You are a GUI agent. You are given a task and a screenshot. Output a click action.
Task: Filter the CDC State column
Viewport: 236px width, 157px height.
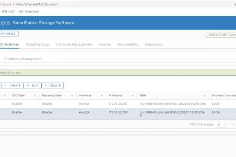click(35, 96)
